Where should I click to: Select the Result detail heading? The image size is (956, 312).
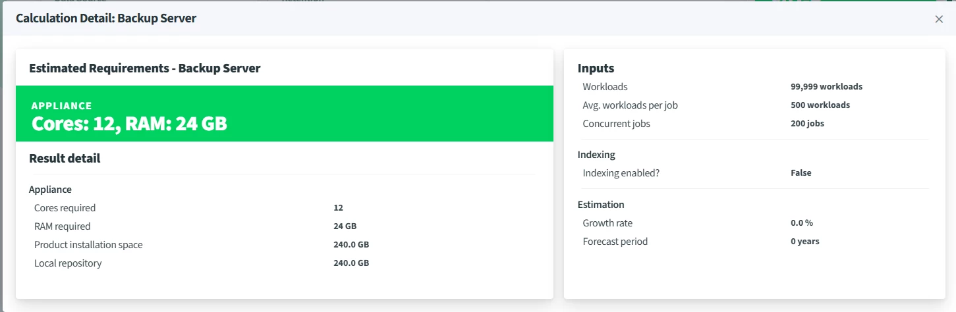pyautogui.click(x=65, y=158)
